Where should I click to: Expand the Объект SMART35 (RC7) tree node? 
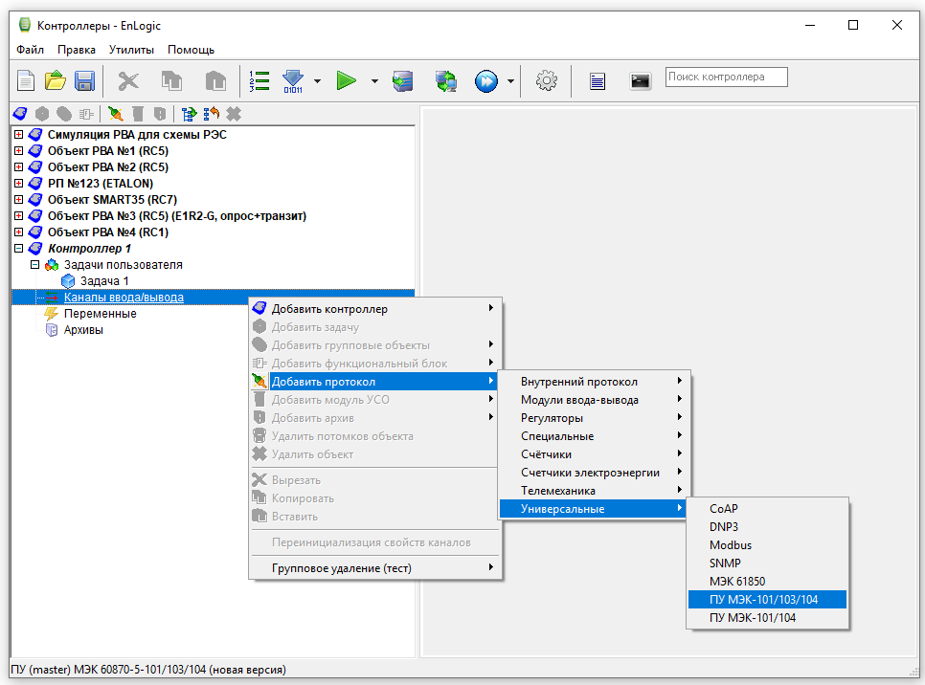[18, 200]
